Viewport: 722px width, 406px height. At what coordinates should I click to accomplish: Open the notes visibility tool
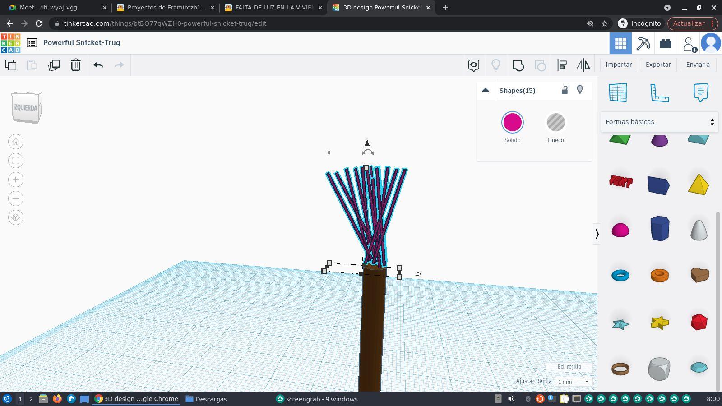(x=474, y=65)
